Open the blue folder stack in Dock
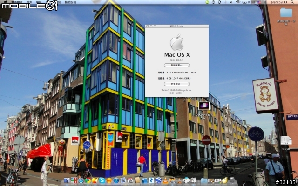Image resolution: width=298 pixels, height=186 pixels. [204, 180]
